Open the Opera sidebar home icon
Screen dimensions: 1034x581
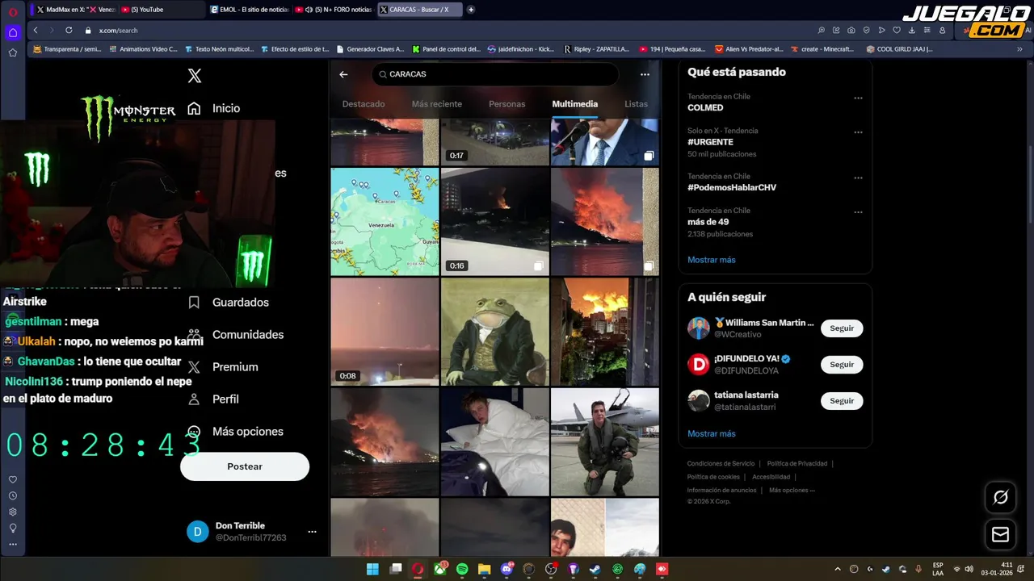(x=13, y=33)
